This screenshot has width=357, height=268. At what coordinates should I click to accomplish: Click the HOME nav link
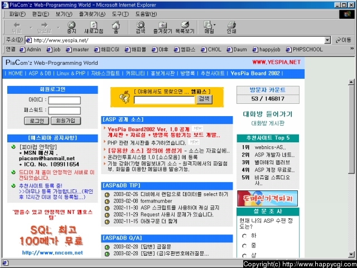pyautogui.click(x=16, y=73)
